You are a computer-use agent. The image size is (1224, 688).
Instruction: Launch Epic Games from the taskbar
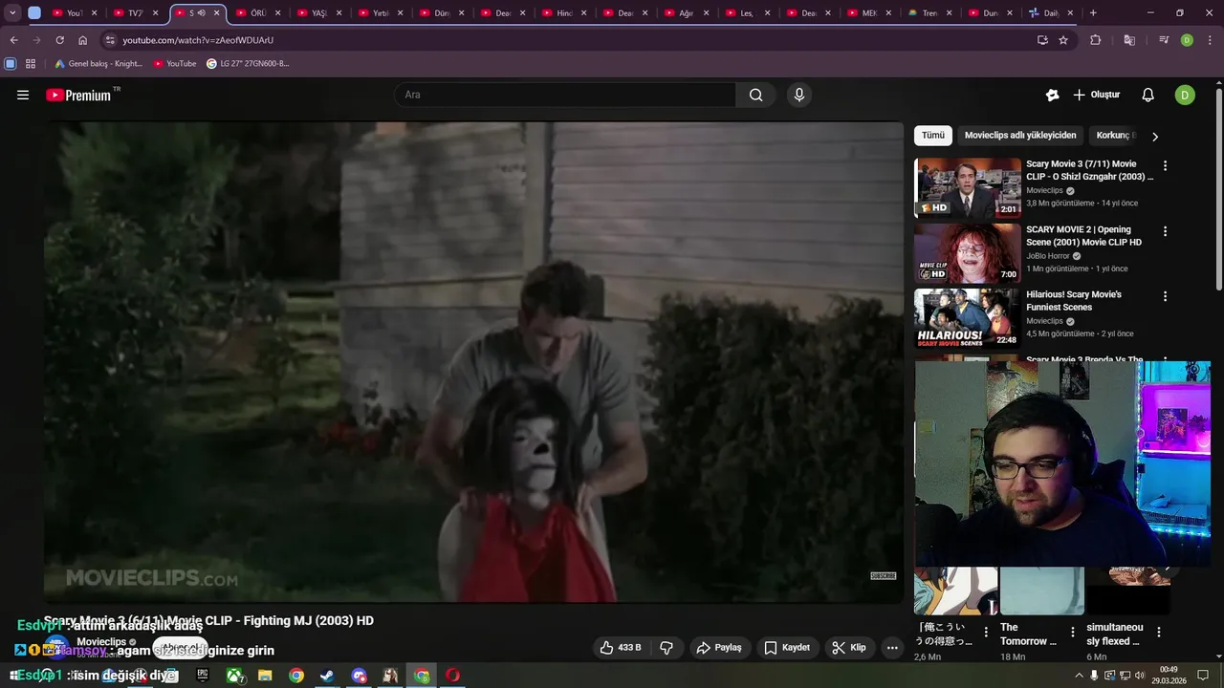coord(203,676)
